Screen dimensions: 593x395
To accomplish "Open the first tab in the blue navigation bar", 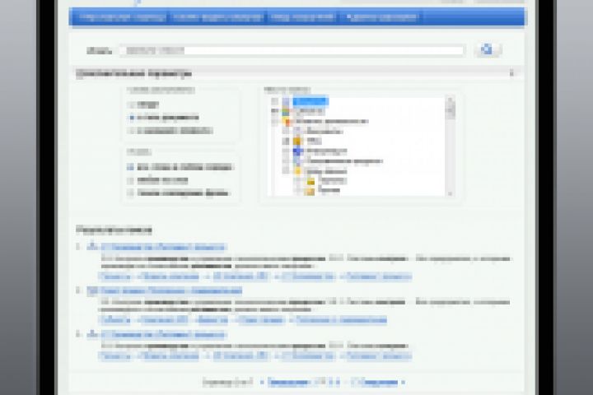I will pyautogui.click(x=122, y=17).
